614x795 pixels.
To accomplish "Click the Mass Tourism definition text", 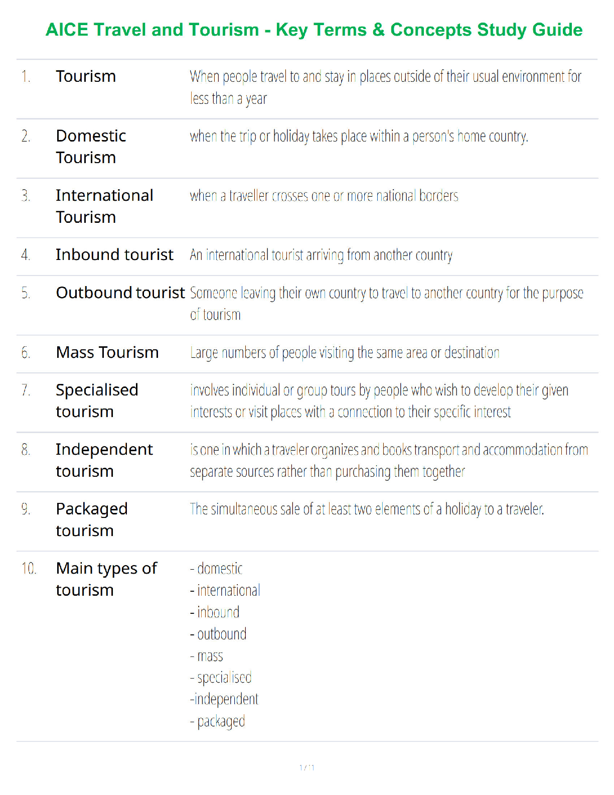I will coord(345,353).
